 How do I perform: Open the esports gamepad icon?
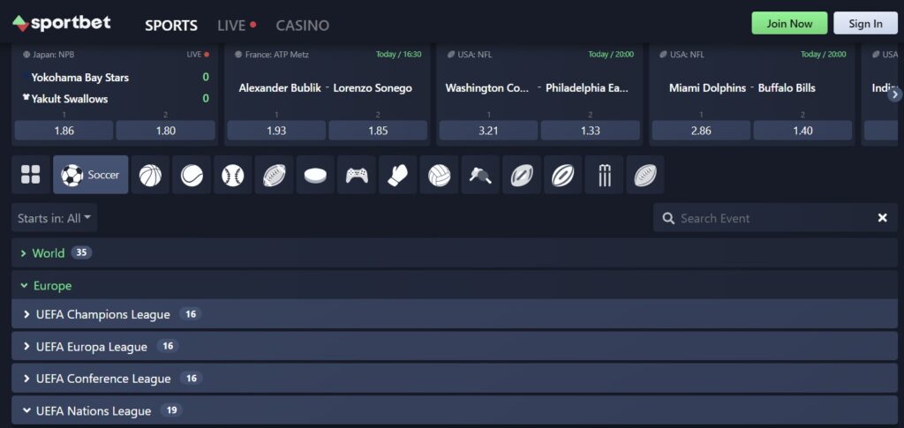point(357,175)
